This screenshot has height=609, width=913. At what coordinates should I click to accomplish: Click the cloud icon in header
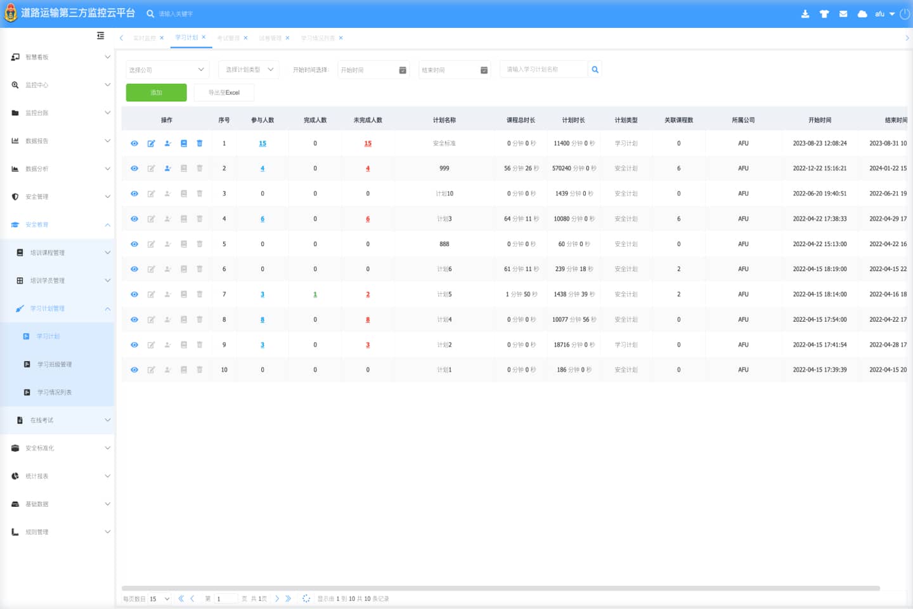(x=862, y=14)
